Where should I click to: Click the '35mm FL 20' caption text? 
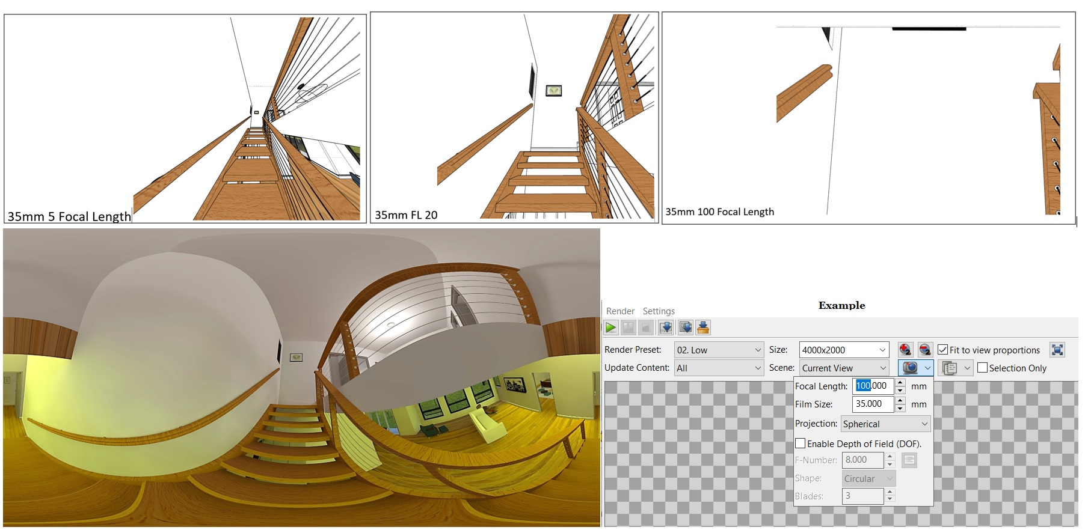pyautogui.click(x=406, y=215)
